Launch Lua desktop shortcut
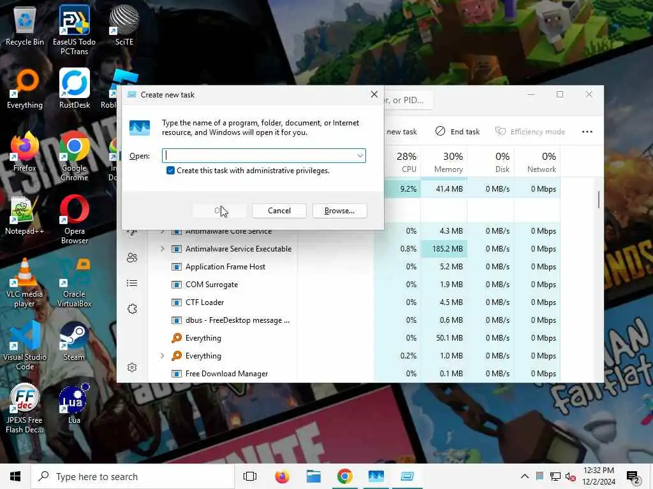 tap(74, 403)
